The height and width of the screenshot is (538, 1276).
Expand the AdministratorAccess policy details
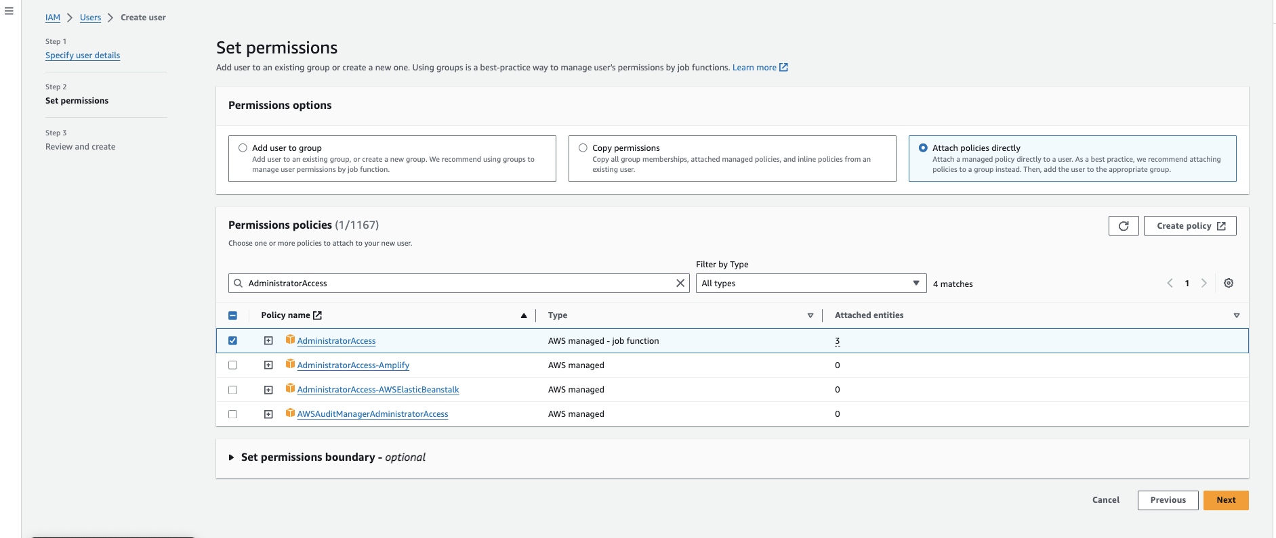click(x=268, y=340)
